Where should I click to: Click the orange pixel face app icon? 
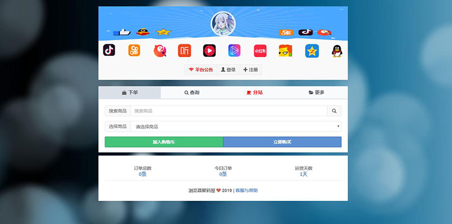pyautogui.click(x=285, y=50)
